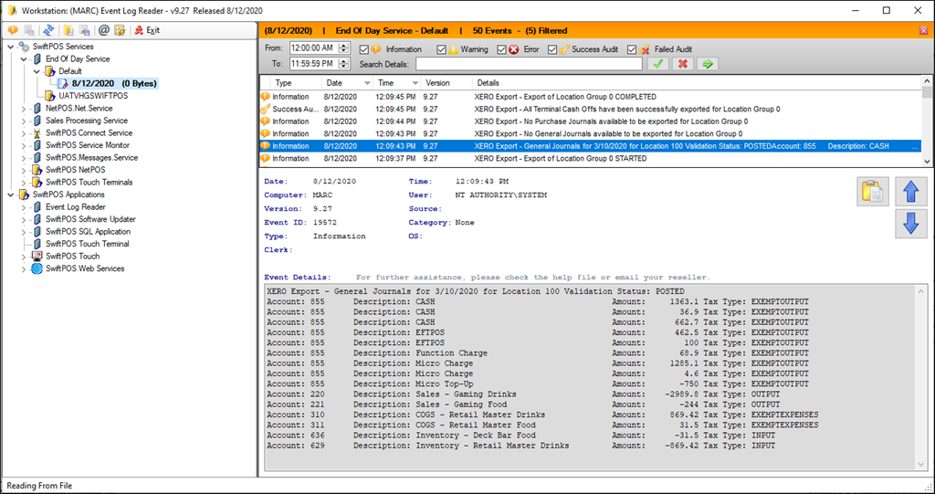Expand the SwiftPOS Service Monitor node
935x494 pixels.
tap(24, 145)
